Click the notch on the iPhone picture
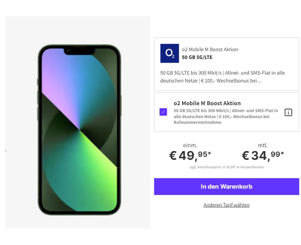 (79, 52)
